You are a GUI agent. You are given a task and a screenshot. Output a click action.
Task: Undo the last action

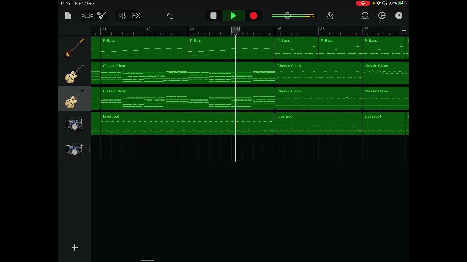coord(170,16)
